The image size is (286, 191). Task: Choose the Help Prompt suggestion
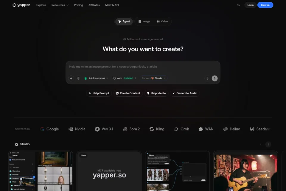pos(99,93)
